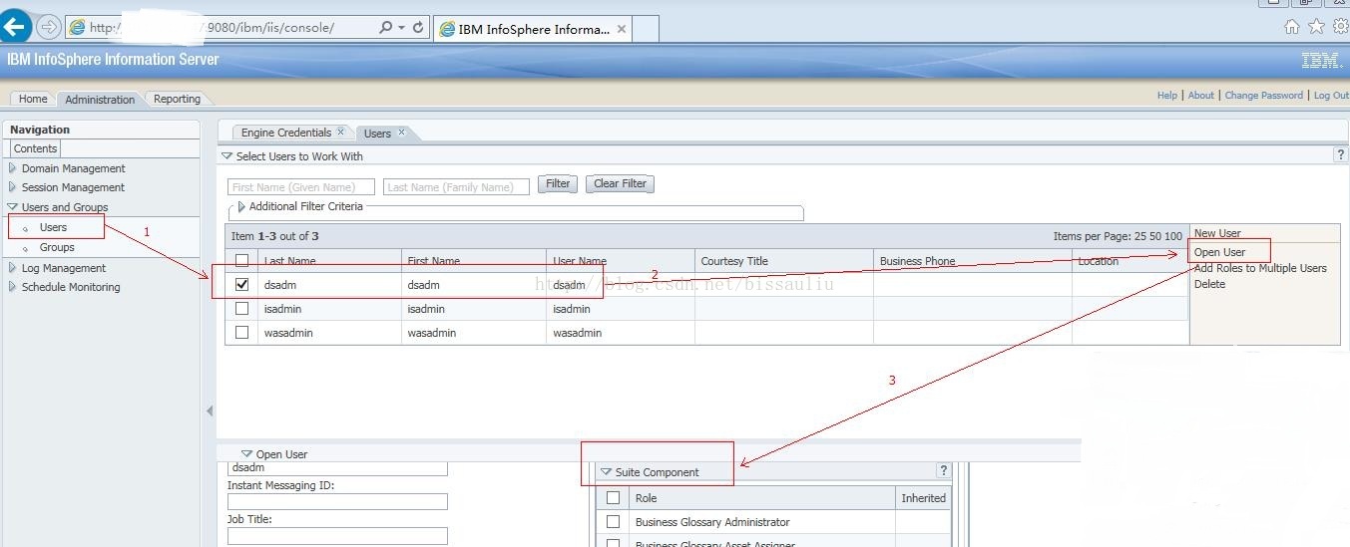Open help for Select Users section
Screen dimensions: 1350x547
pyautogui.click(x=1341, y=155)
